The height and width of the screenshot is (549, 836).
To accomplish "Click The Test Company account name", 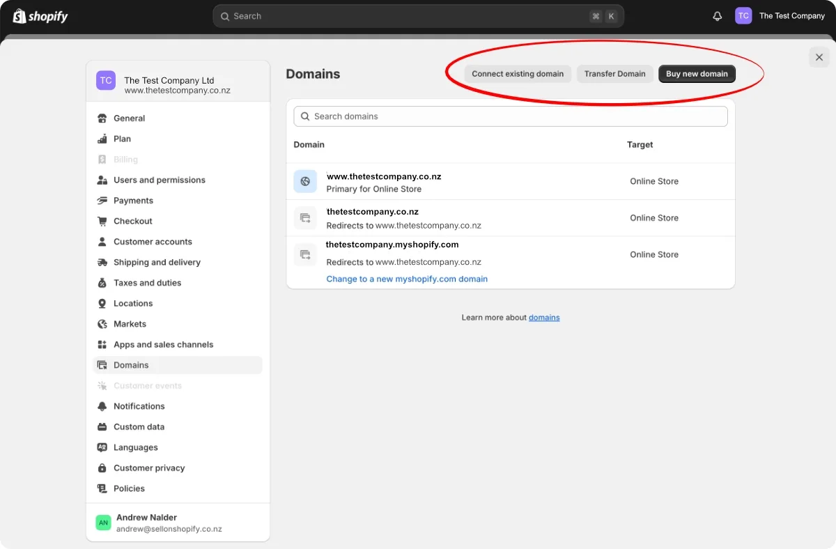I will click(x=792, y=16).
